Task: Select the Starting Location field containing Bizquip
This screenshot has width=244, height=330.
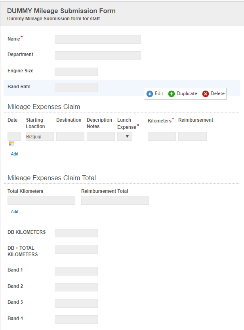Action: [40, 136]
